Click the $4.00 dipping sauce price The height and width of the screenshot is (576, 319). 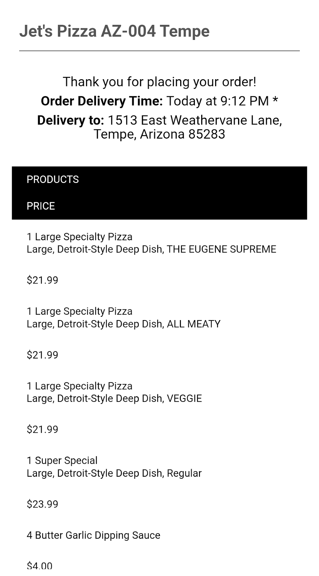click(40, 566)
